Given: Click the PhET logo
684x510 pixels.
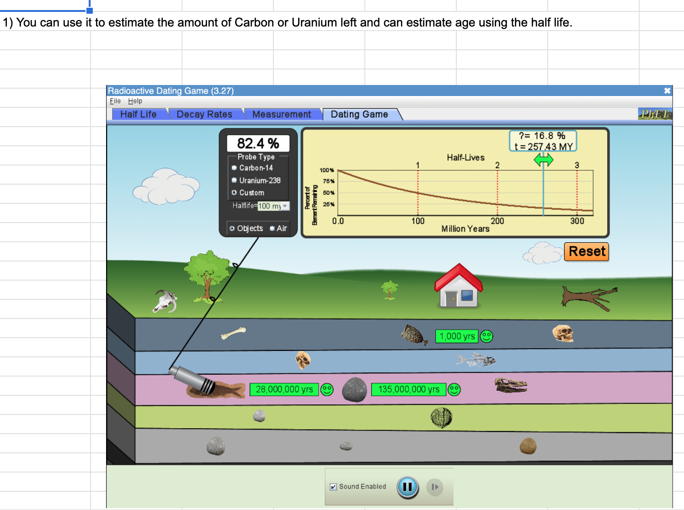Looking at the screenshot, I should (655, 114).
